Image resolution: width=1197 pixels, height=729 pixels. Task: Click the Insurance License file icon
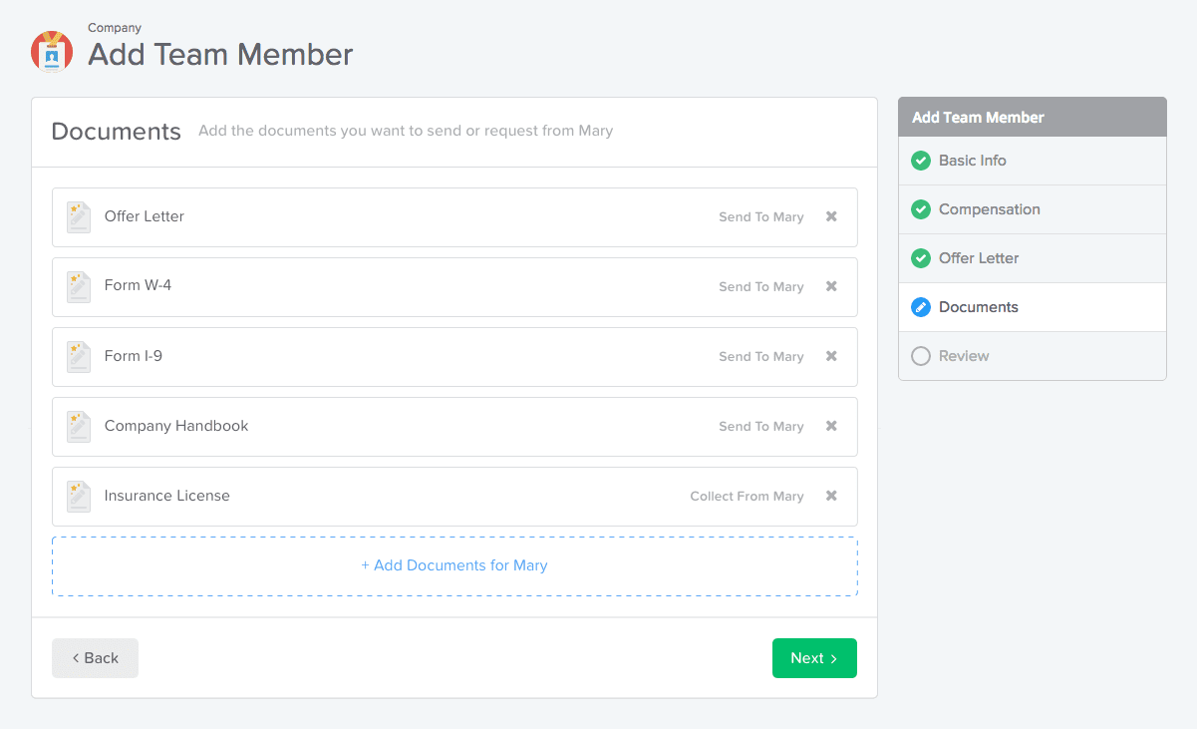coord(79,497)
